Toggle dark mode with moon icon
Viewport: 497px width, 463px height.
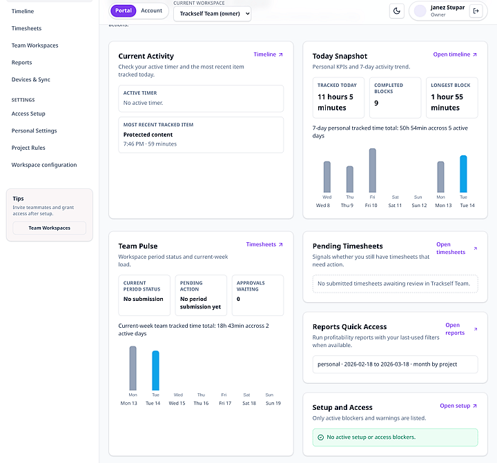click(x=396, y=11)
